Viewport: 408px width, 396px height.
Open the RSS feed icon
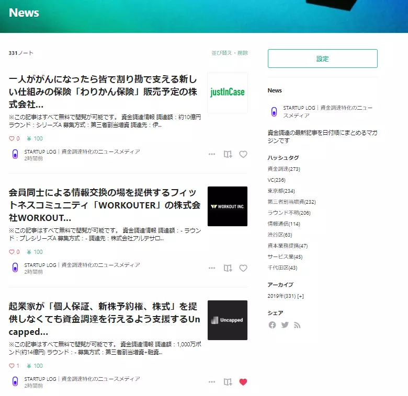[x=297, y=325]
